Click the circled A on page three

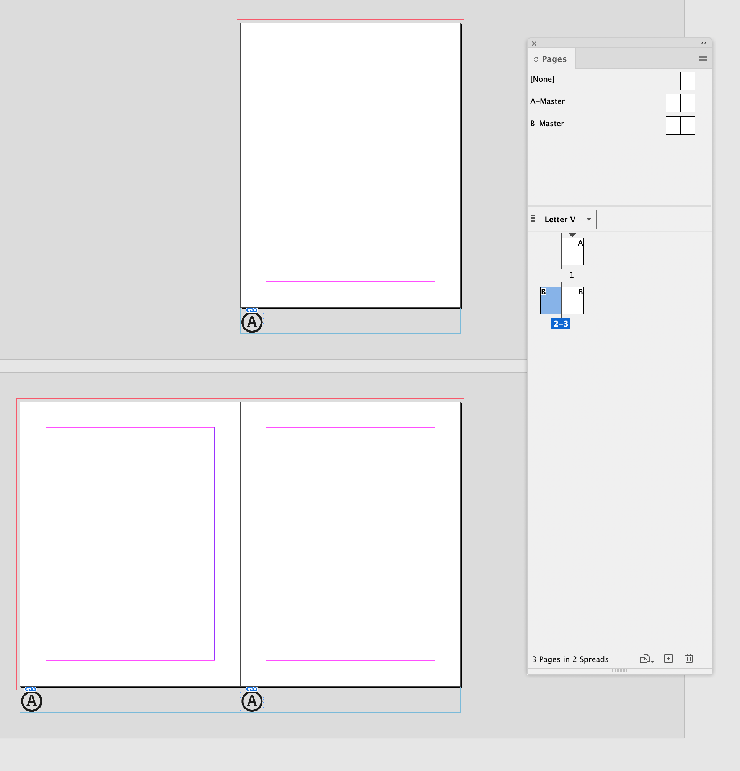pyautogui.click(x=252, y=701)
